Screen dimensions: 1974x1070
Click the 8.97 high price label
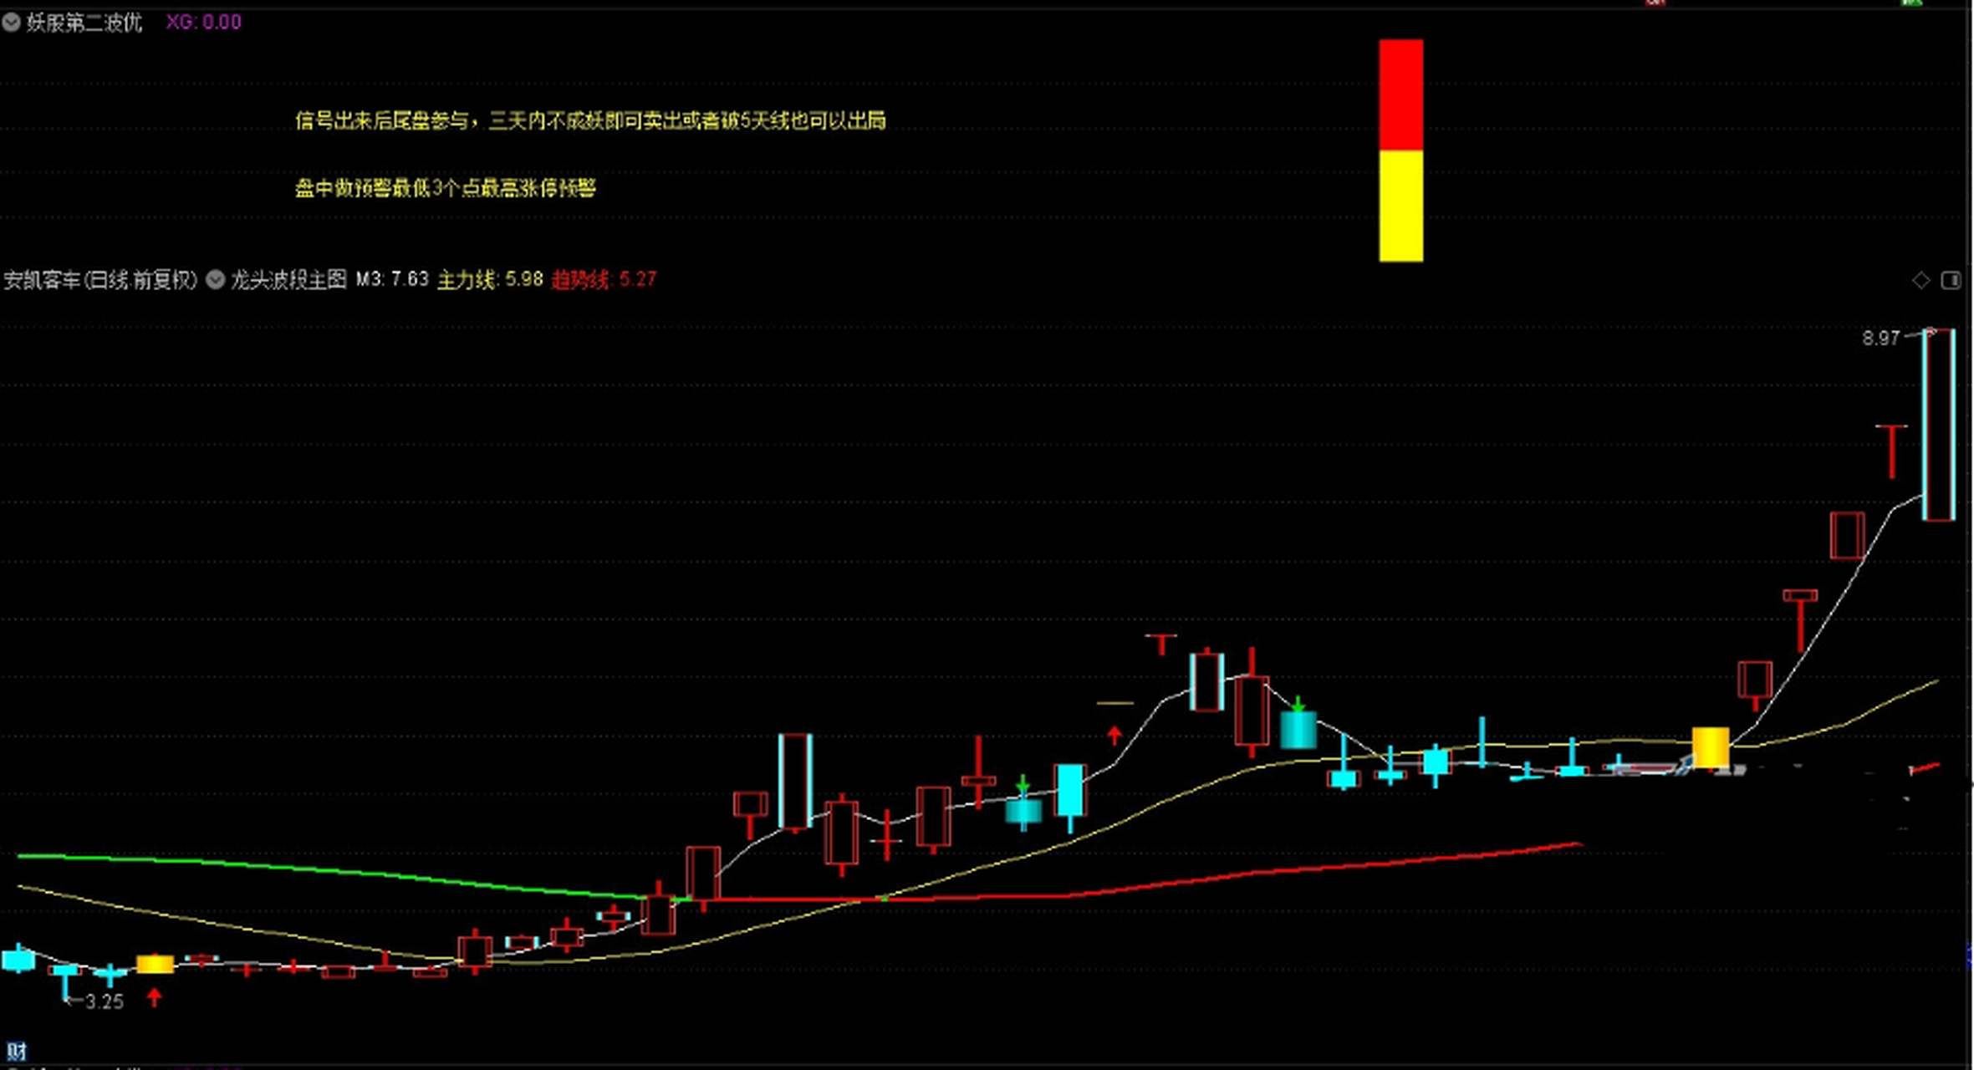pos(1880,339)
